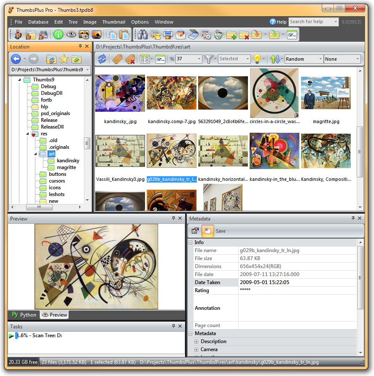
Task: Open the Selected filter dropdown
Action: pyautogui.click(x=248, y=59)
